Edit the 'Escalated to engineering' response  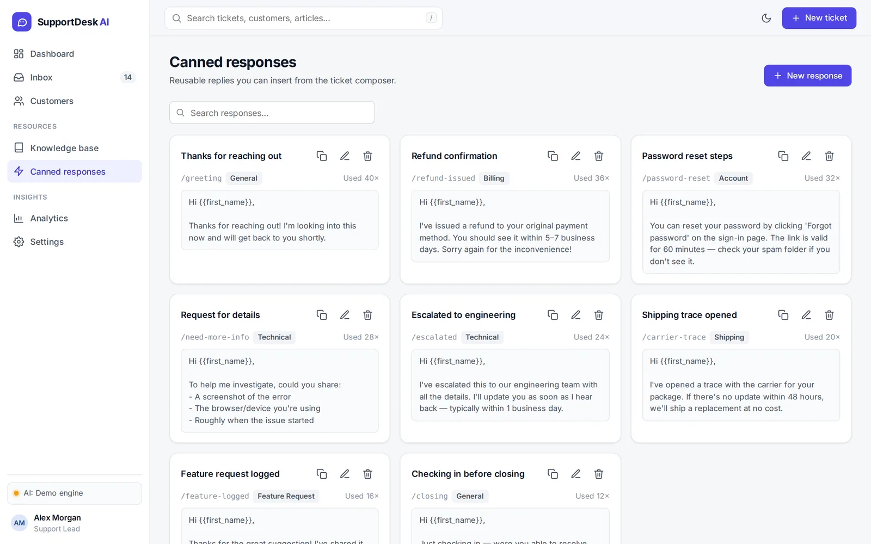pos(575,315)
